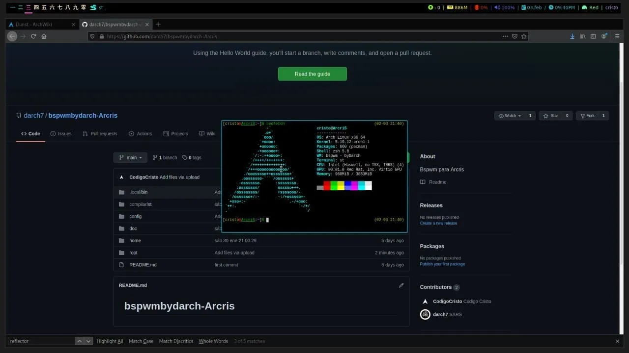The image size is (629, 353).
Task: Star the repository
Action: (550, 116)
